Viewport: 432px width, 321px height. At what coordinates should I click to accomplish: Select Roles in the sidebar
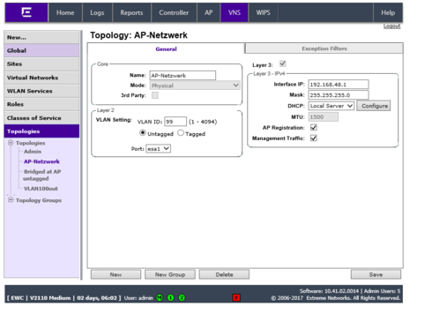(41, 104)
